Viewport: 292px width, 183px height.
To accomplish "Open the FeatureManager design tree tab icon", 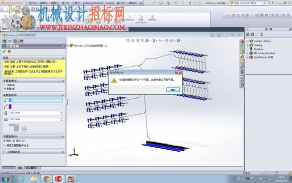I will pyautogui.click(x=5, y=41).
